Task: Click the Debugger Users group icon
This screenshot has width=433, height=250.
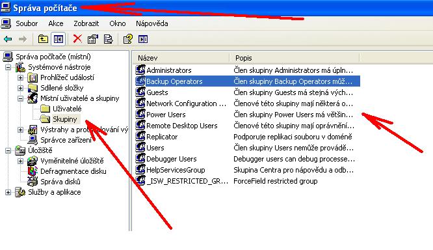Action: click(140, 158)
